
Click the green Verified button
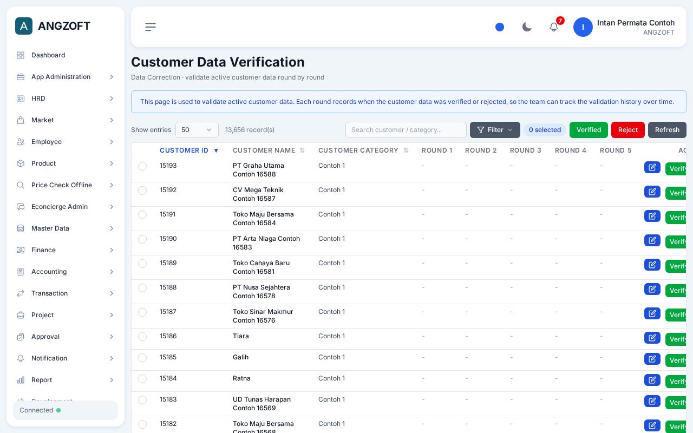(589, 130)
